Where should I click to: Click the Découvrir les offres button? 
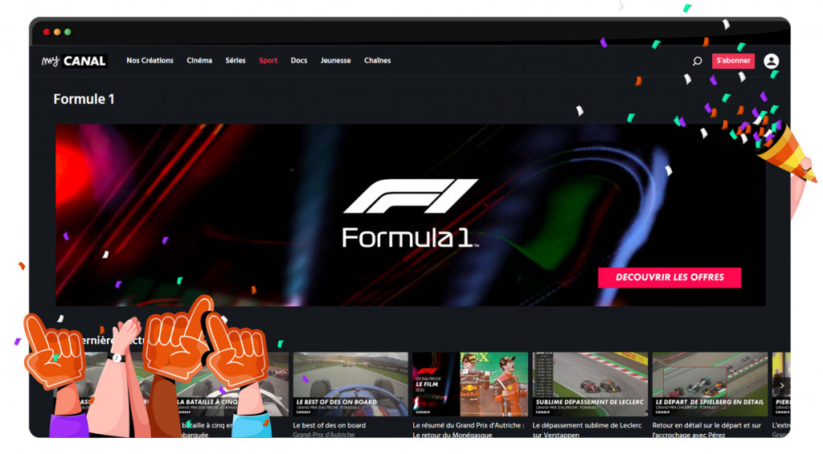click(x=669, y=277)
